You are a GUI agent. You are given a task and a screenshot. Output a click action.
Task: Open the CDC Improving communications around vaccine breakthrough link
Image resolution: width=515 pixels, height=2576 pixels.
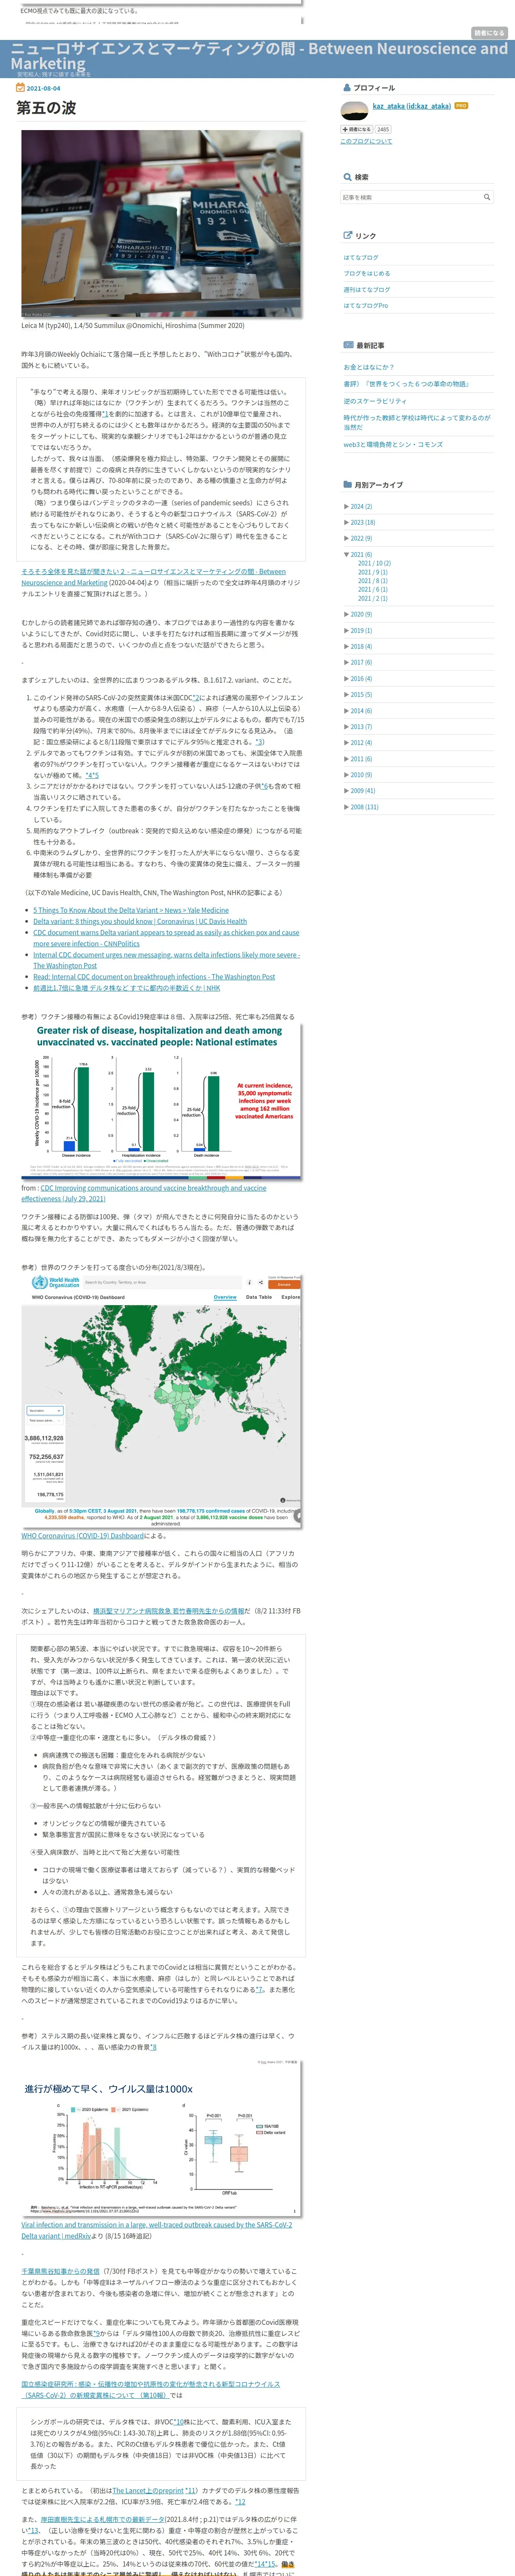click(x=144, y=1193)
